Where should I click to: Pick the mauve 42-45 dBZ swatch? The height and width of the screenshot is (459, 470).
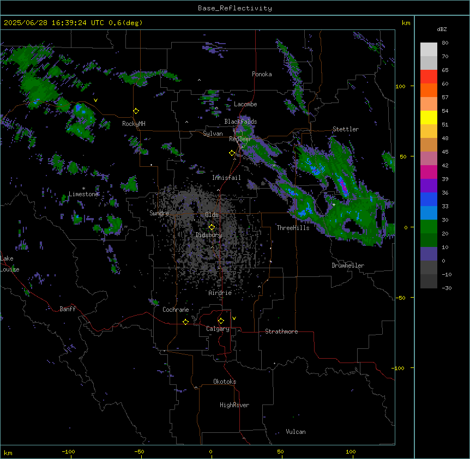tap(429, 159)
